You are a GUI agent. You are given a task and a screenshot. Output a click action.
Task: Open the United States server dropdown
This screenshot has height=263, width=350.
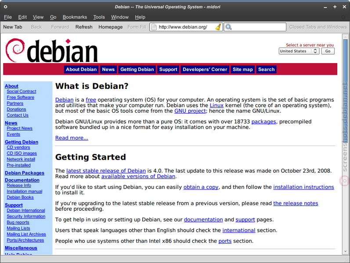click(x=299, y=51)
